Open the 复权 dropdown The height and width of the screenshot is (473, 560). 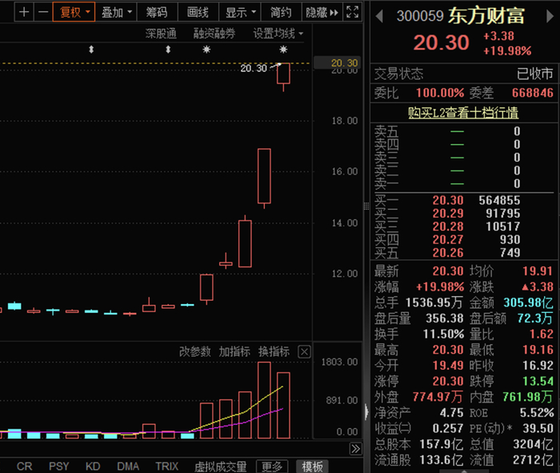coord(74,12)
